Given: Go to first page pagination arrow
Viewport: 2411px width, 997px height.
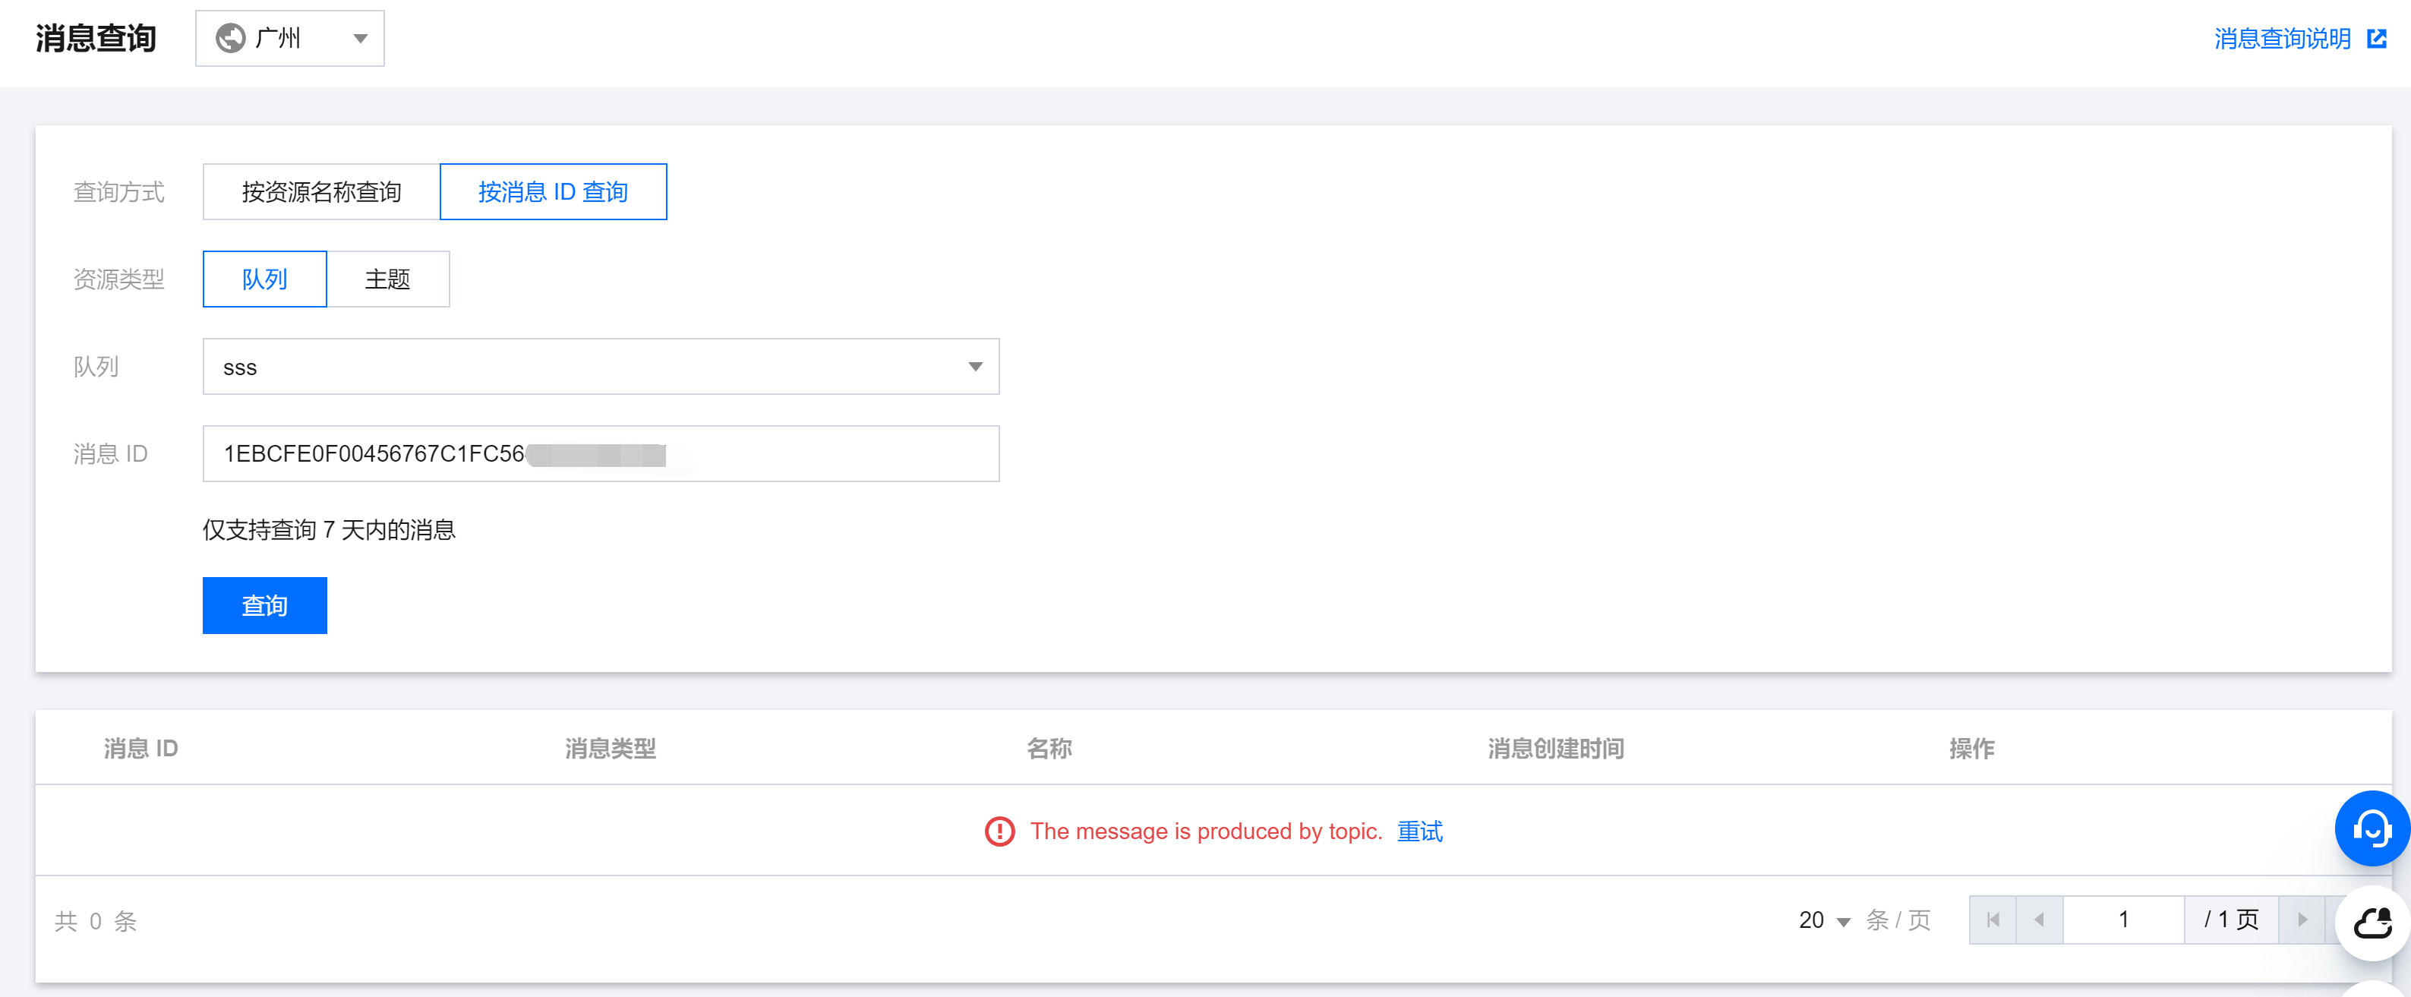Looking at the screenshot, I should tap(1993, 920).
